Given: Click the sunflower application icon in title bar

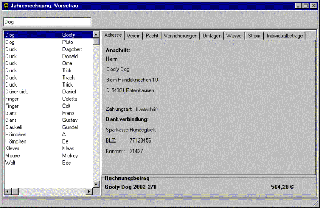Looking at the screenshot, I should tap(6, 5).
